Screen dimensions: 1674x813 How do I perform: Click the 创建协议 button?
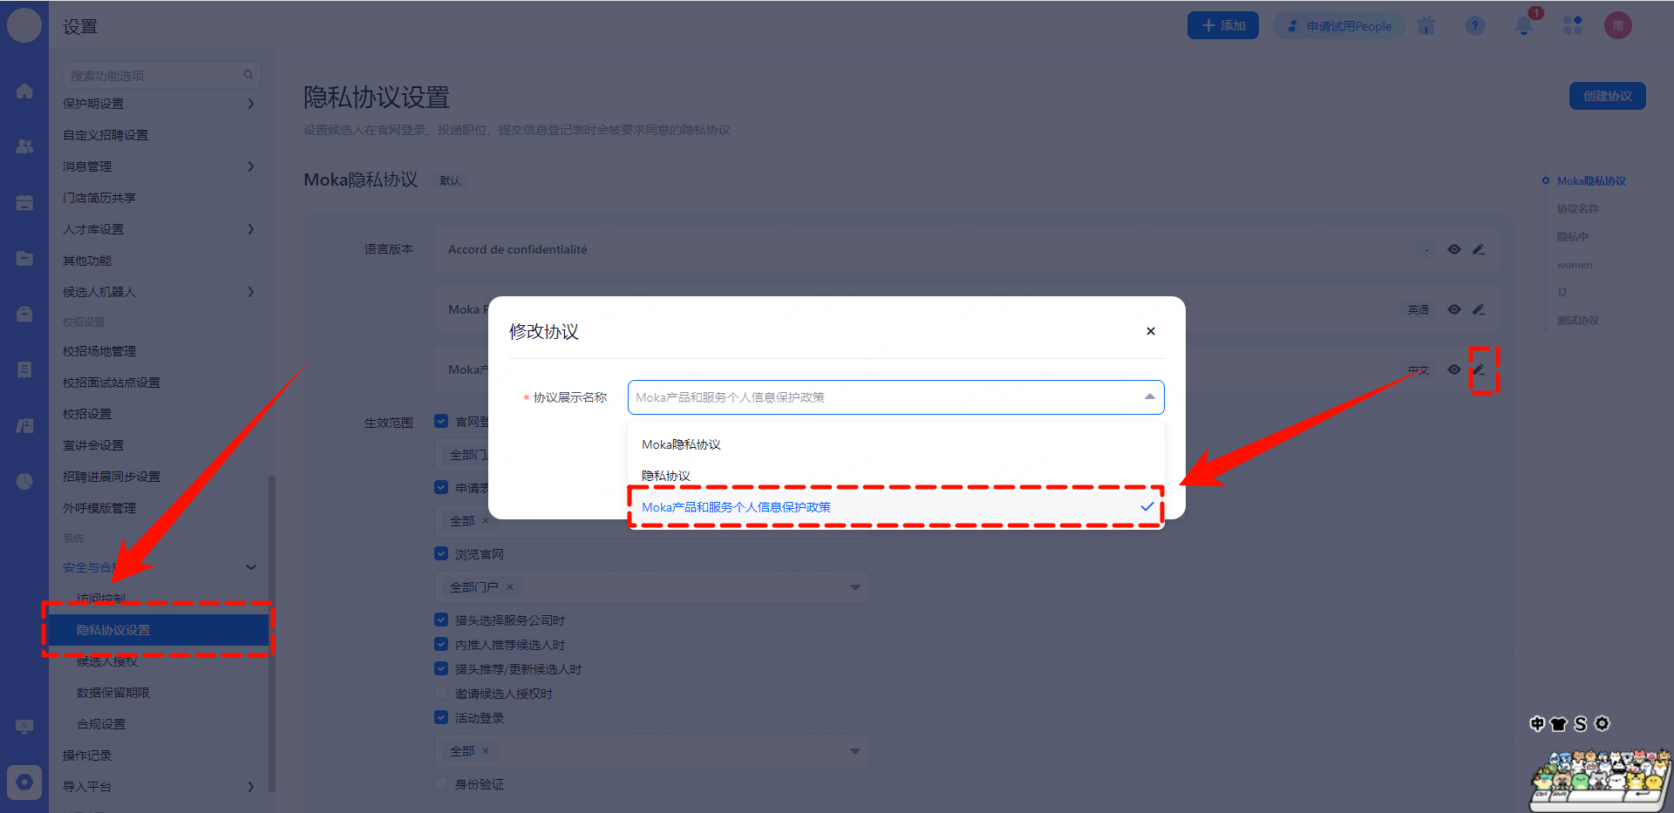(1608, 96)
